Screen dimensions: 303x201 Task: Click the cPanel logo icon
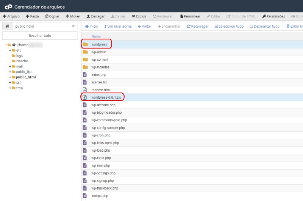coord(8,7)
